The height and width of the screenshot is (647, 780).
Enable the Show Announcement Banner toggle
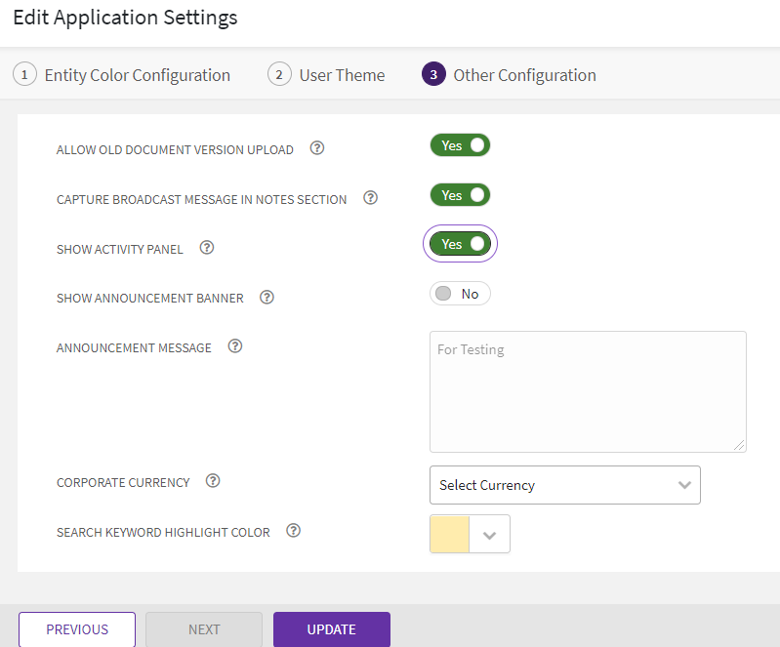460,294
